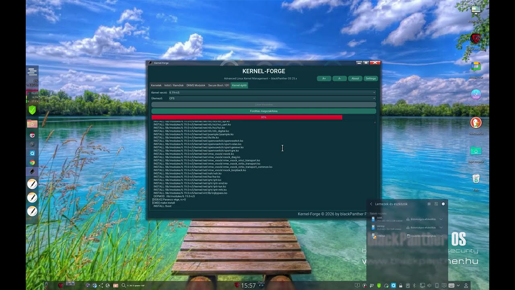Click the virtual desktop pager in taskbar
Image resolution: width=515 pixels, height=290 pixels.
[x=70, y=284]
